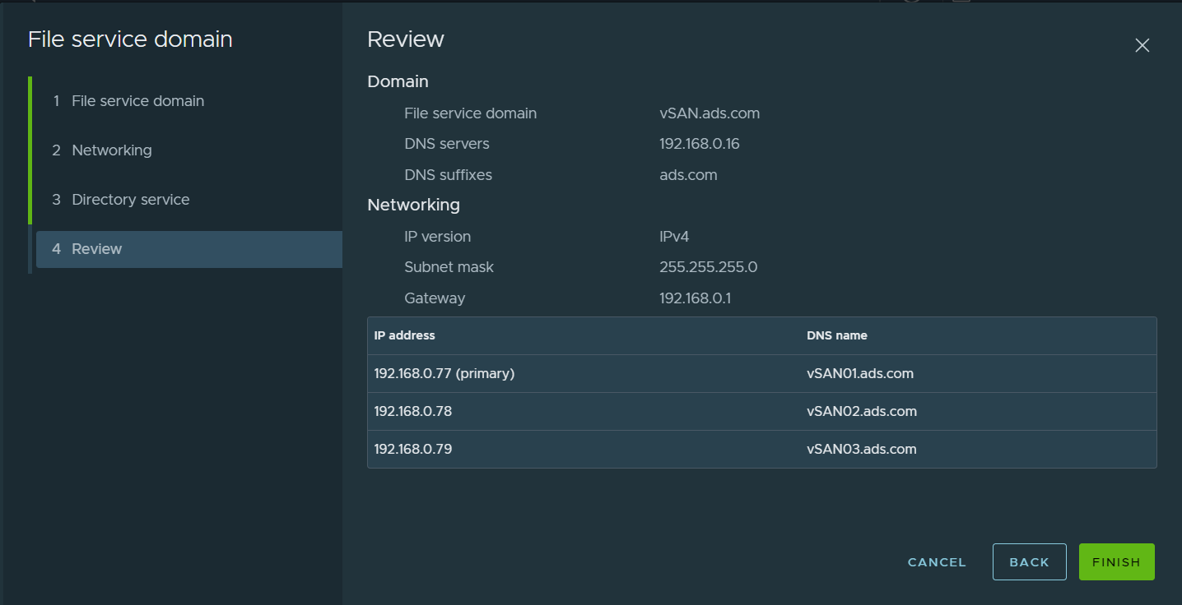This screenshot has height=605, width=1182.
Task: Click the Review page heading
Action: [406, 39]
